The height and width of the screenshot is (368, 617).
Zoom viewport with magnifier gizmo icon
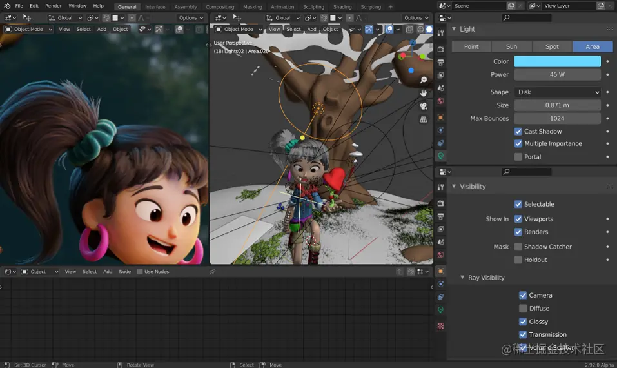point(424,80)
